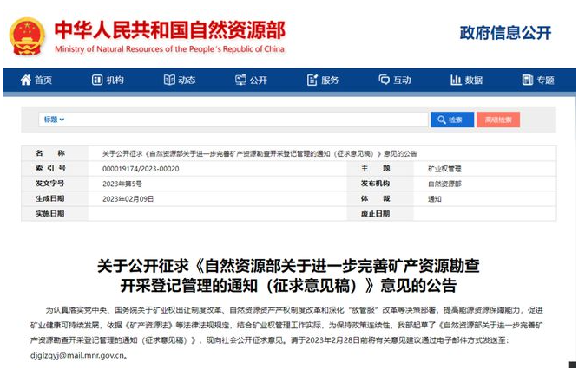Click the 机构 organization icon
The height and width of the screenshot is (375, 585).
[x=97, y=81]
